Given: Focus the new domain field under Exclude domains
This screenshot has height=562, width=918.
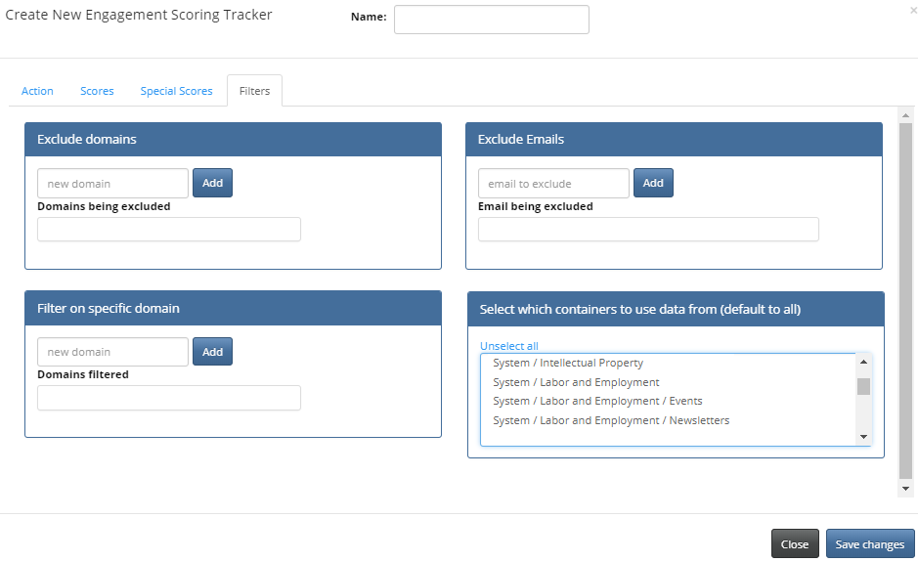Looking at the screenshot, I should [113, 183].
